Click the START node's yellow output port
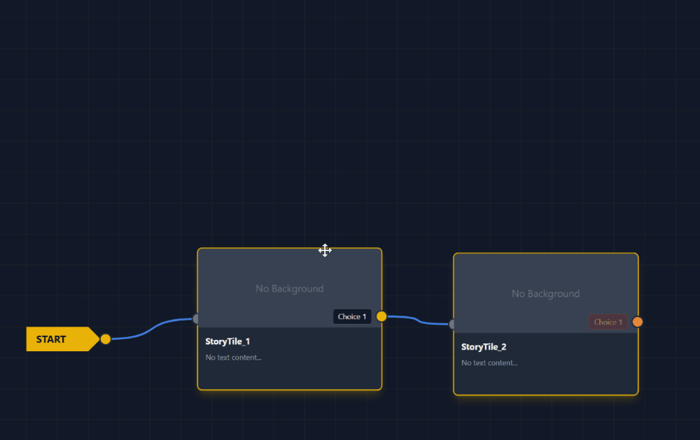Image resolution: width=700 pixels, height=440 pixels. [106, 339]
